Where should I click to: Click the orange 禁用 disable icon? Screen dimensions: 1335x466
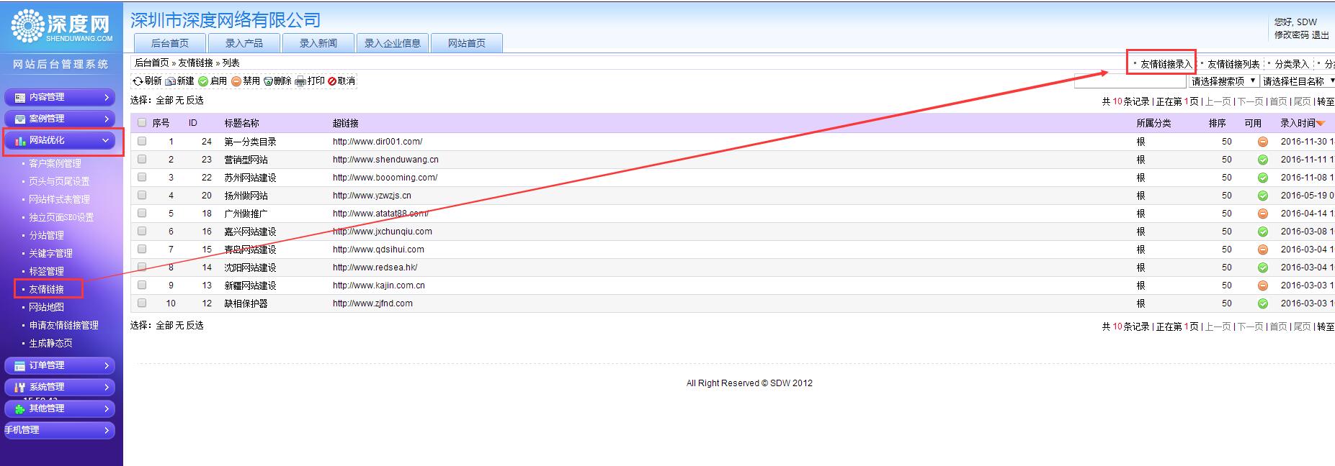click(236, 81)
